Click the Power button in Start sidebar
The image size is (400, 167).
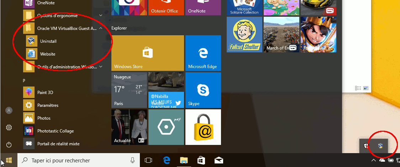coord(9,145)
